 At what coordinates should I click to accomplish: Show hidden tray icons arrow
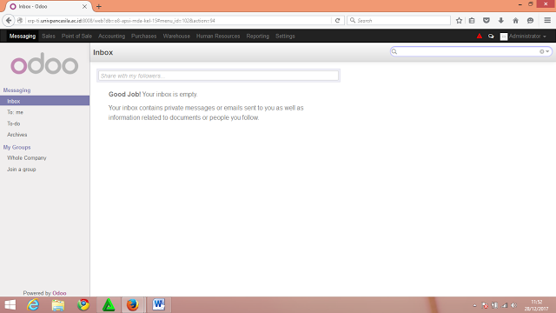point(475,305)
